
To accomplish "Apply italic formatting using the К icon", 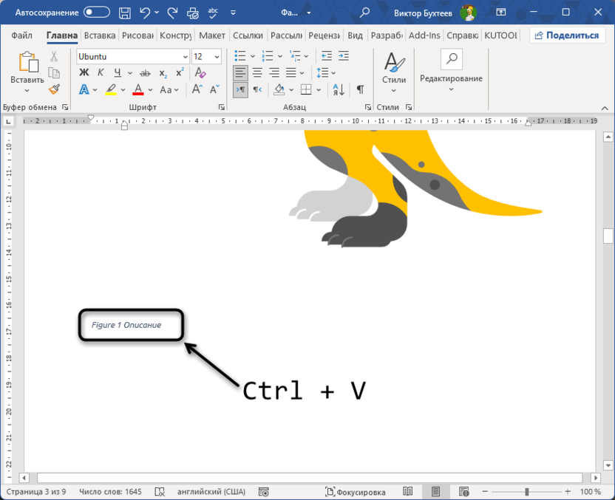I will coord(99,72).
